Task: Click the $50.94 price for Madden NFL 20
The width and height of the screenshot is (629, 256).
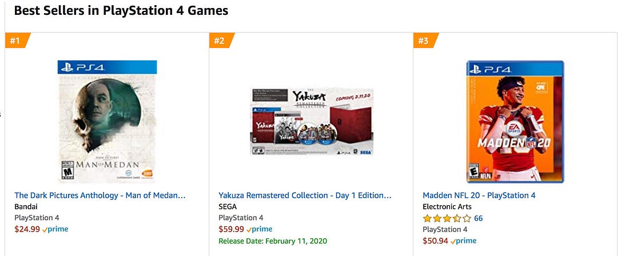Action: pyautogui.click(x=436, y=241)
